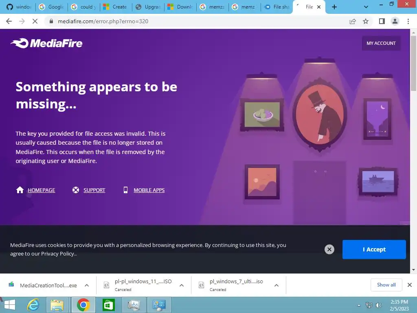Stop page loading with X button
The image size is (417, 313).
(x=35, y=21)
